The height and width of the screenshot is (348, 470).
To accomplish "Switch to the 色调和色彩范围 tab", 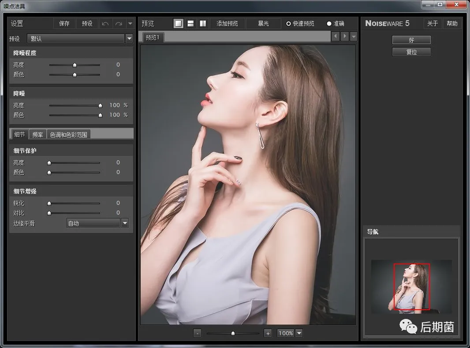I will coord(68,135).
